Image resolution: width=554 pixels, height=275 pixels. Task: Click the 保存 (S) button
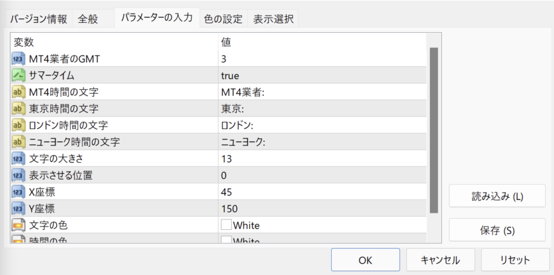(497, 230)
